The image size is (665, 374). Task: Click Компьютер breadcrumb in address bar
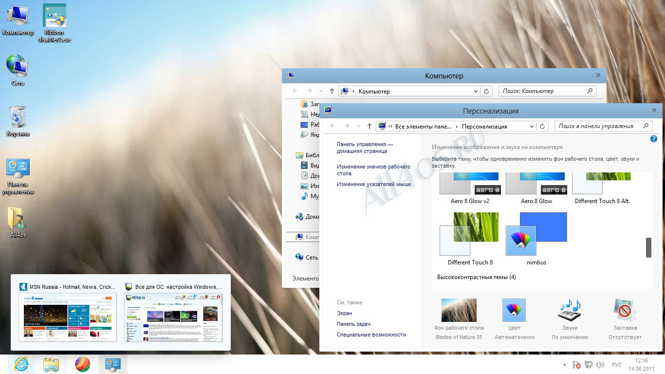pos(374,92)
